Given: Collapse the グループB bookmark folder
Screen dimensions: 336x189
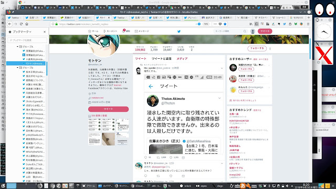Looking at the screenshot, I should click(17, 68).
